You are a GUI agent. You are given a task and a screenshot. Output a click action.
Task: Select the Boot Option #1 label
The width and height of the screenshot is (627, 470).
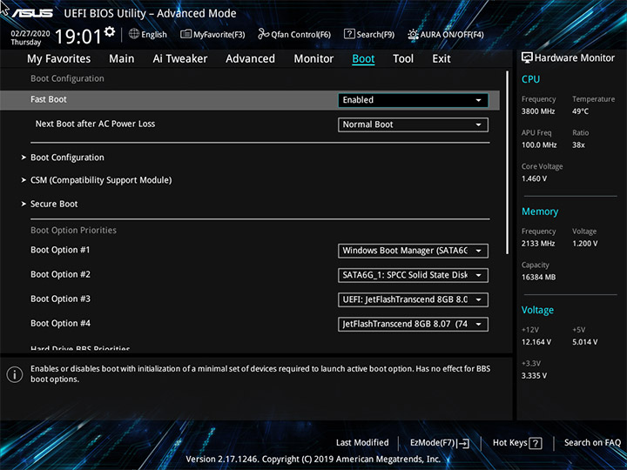point(60,250)
